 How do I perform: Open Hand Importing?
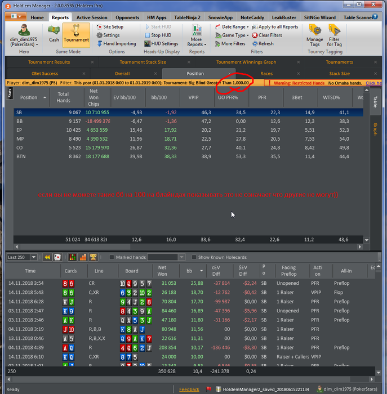pos(117,43)
